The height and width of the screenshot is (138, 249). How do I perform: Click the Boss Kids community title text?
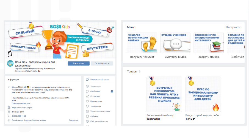coord(35,64)
